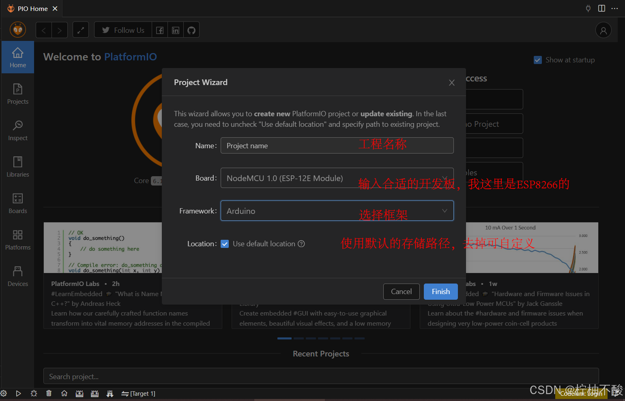Close the Project Wizard dialog with X
The image size is (625, 401).
[452, 83]
